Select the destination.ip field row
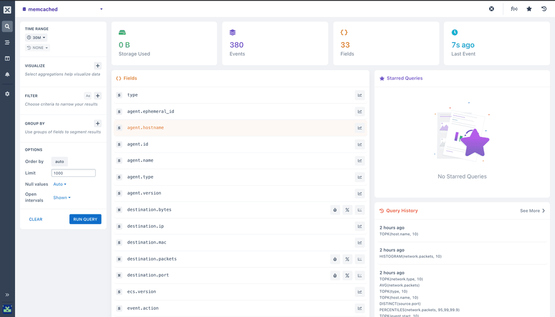This screenshot has width=555, height=317. coord(240,226)
